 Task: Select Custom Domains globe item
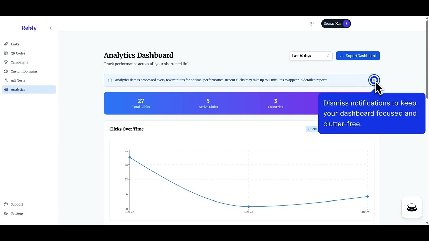coord(29,71)
